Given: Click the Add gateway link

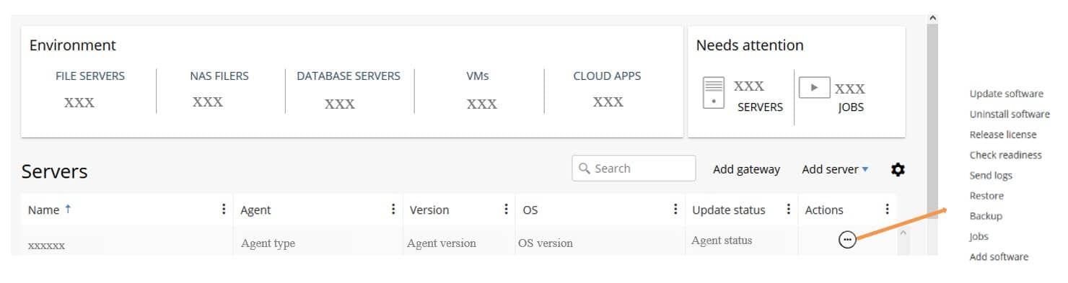Looking at the screenshot, I should pos(746,169).
